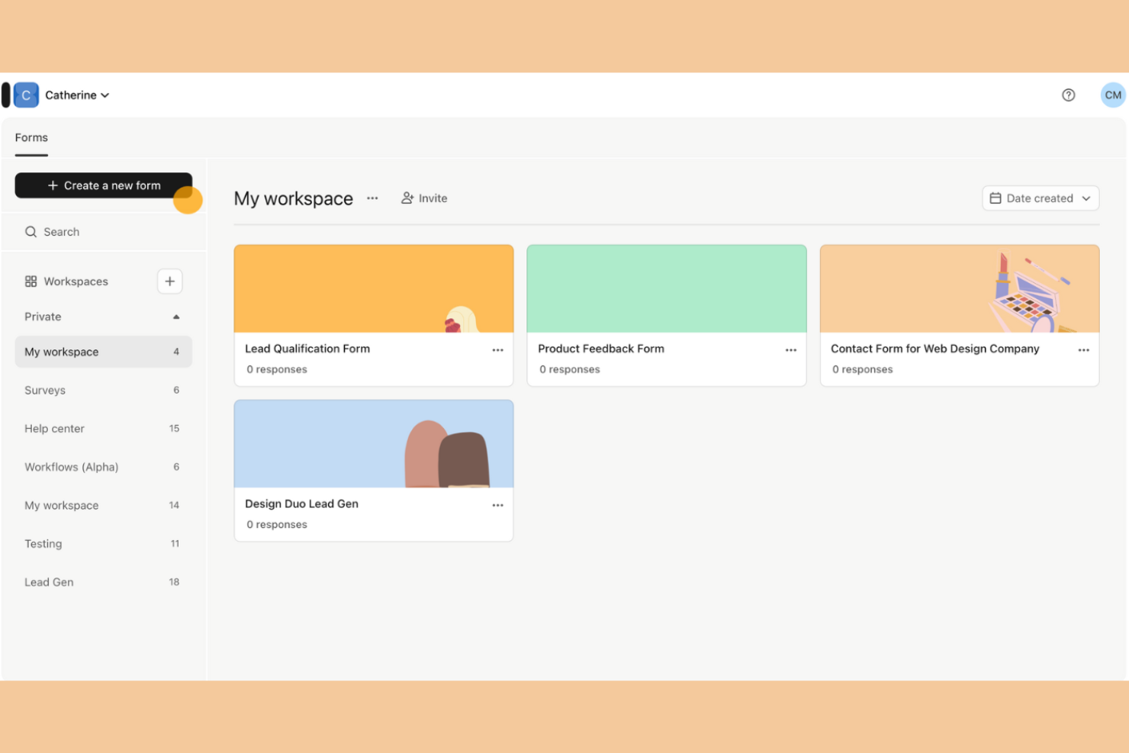Open the CM profile avatar menu
Image resolution: width=1129 pixels, height=753 pixels.
click(1112, 95)
